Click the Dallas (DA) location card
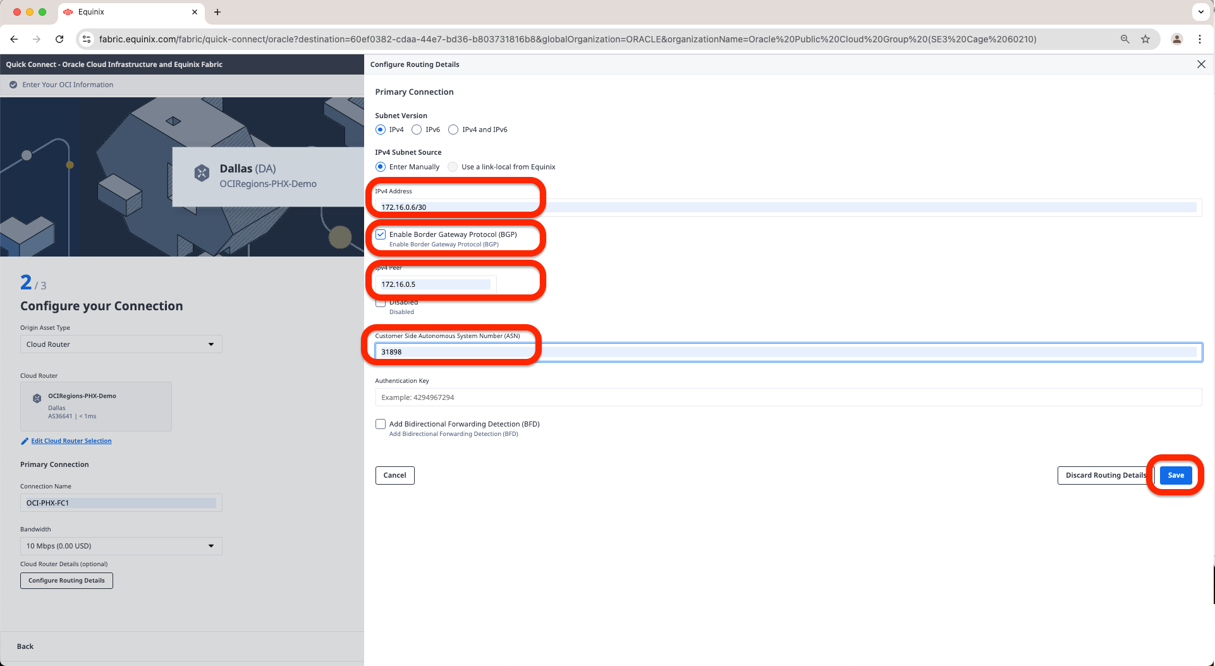Image resolution: width=1215 pixels, height=666 pixels. coord(269,176)
